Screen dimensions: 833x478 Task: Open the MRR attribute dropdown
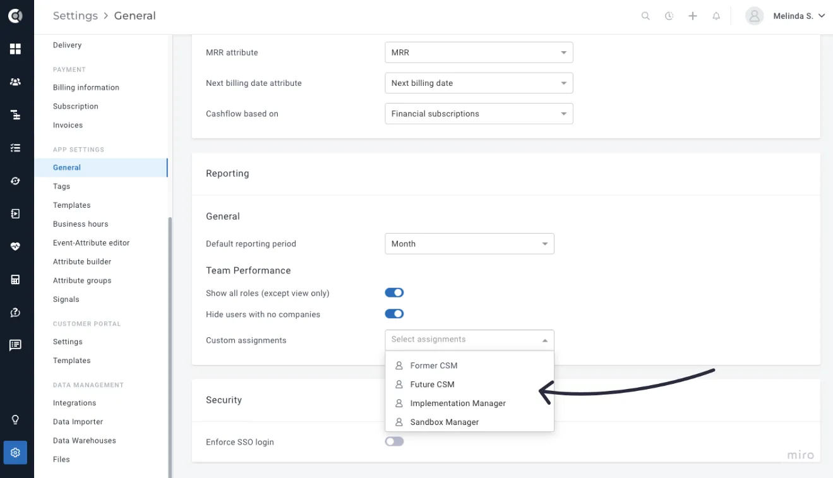click(x=479, y=52)
